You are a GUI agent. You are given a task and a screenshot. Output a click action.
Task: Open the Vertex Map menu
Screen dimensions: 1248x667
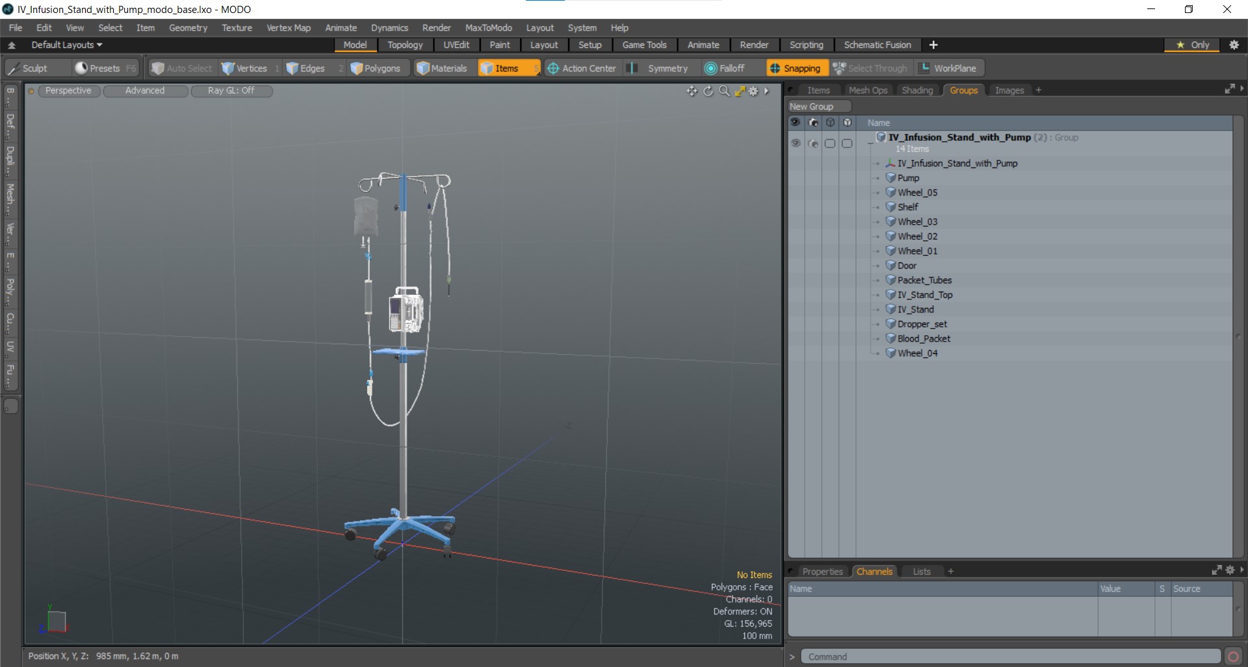pyautogui.click(x=289, y=28)
